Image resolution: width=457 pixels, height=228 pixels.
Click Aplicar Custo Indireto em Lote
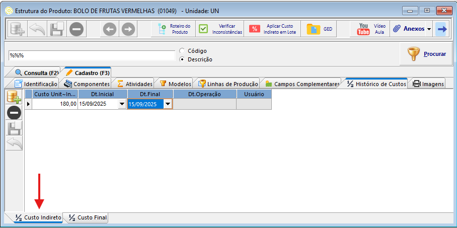point(272,29)
